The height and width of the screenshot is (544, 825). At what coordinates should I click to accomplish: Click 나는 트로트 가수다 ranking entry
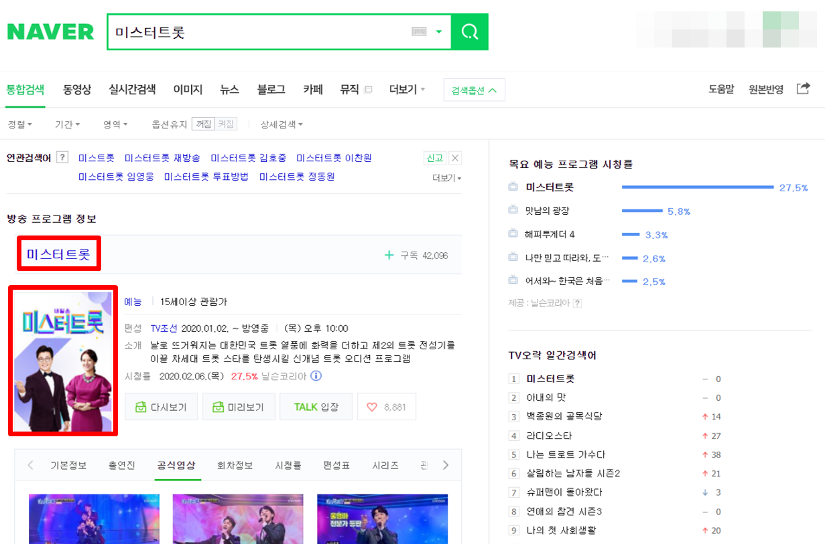(566, 454)
